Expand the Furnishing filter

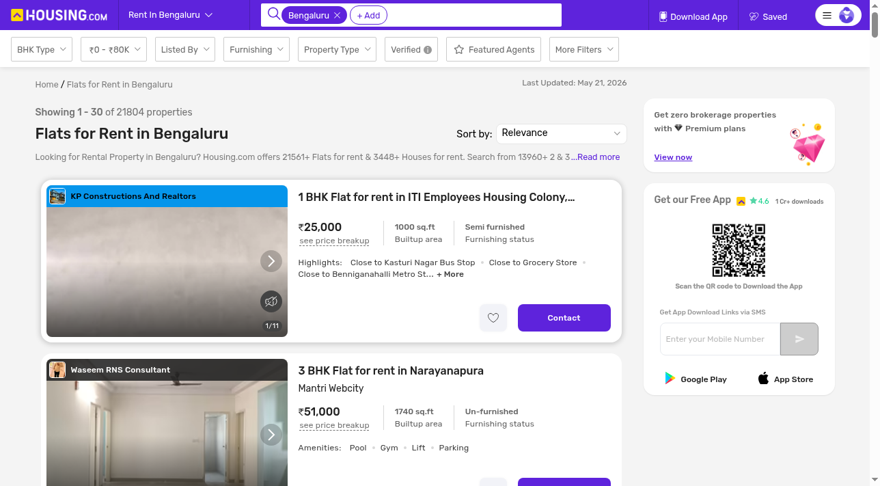click(256, 49)
